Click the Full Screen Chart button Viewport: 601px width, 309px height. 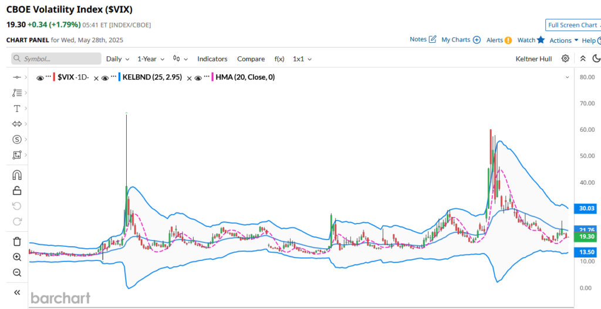coord(572,25)
